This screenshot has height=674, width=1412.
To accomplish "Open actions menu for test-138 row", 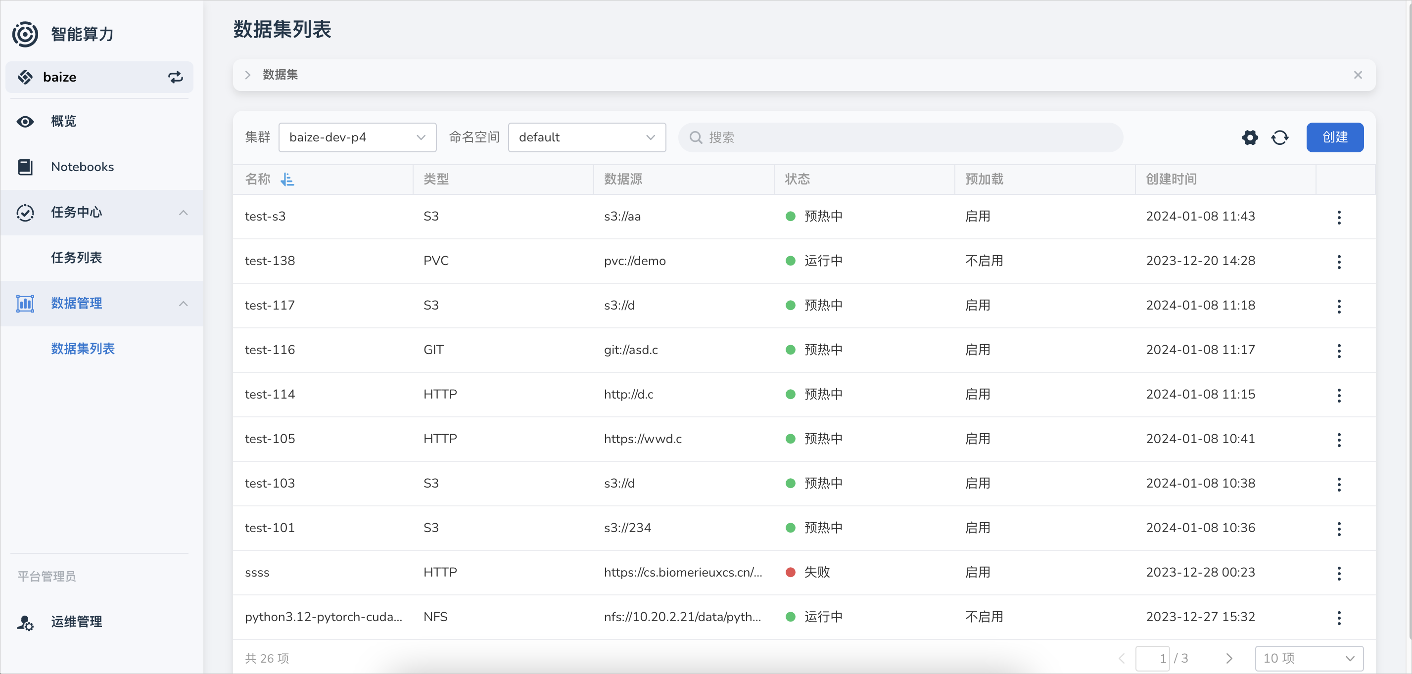I will (1339, 262).
